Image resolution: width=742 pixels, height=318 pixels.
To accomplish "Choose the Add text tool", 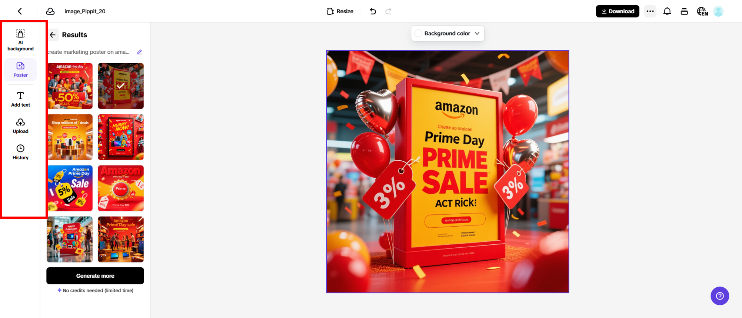I will 20,100.
